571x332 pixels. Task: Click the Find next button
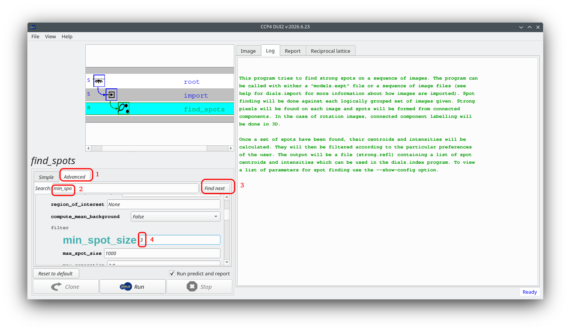tap(215, 188)
